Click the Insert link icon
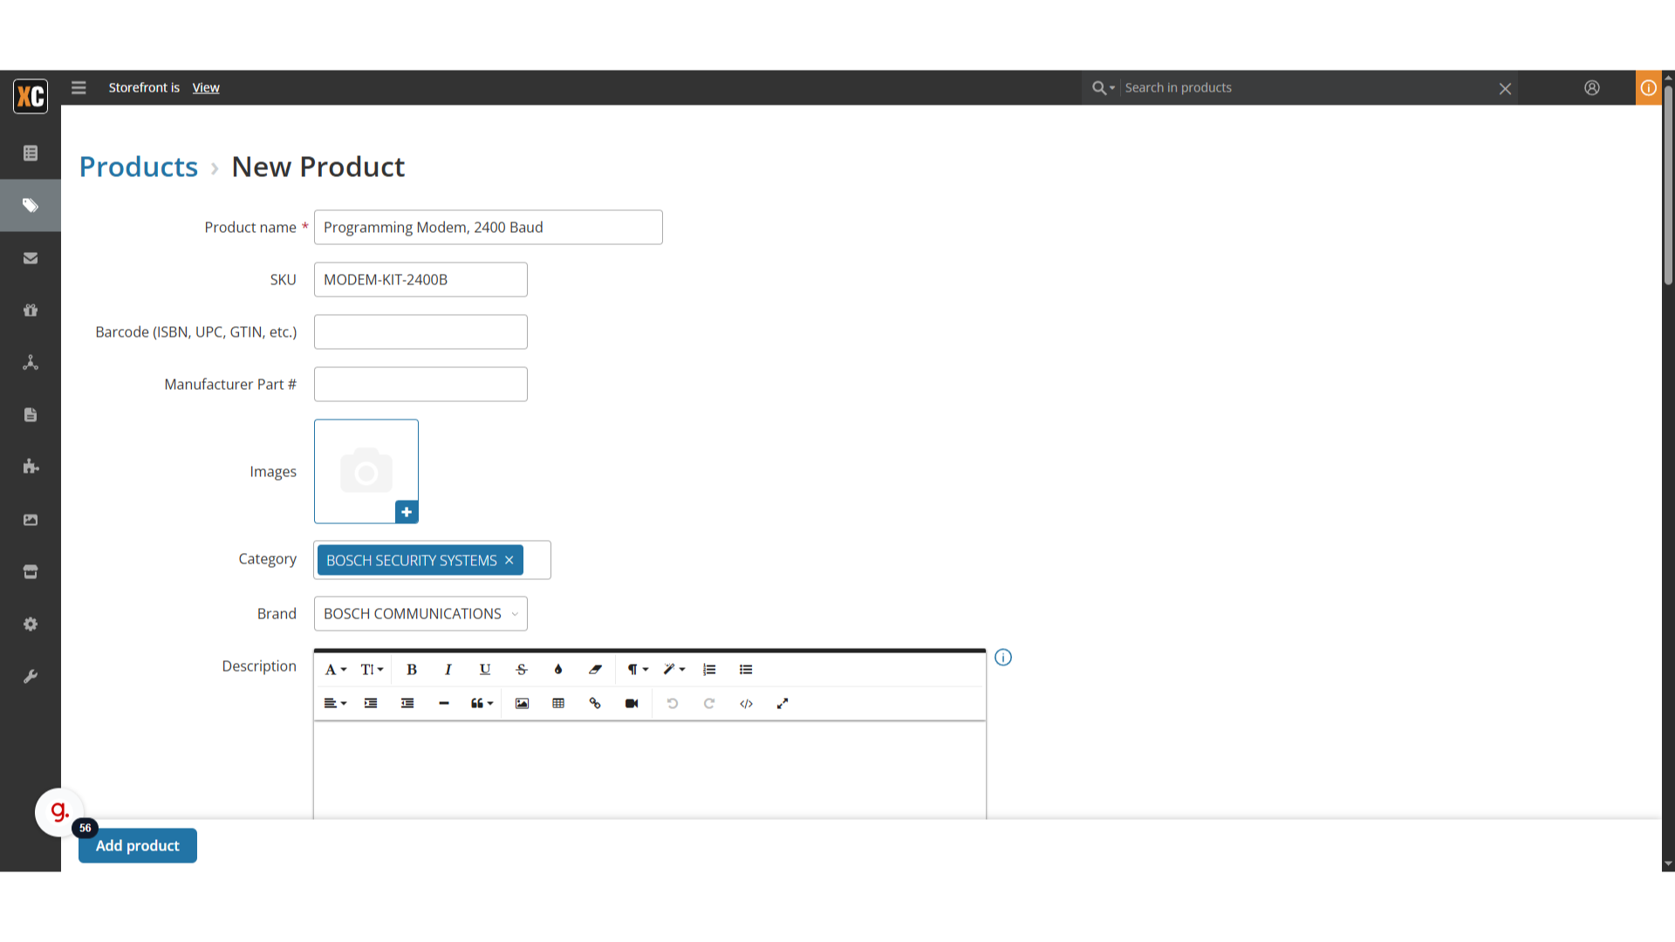 595,704
